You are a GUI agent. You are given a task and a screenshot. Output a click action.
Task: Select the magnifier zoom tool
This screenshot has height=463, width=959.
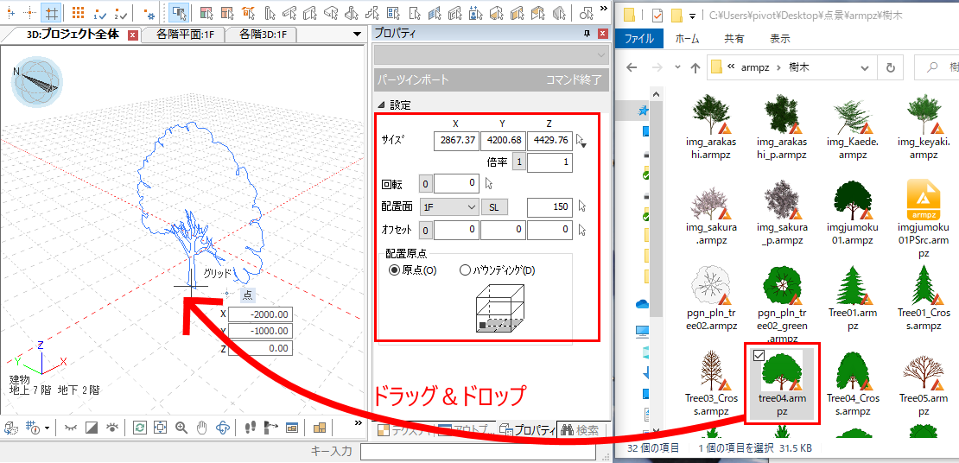181,428
